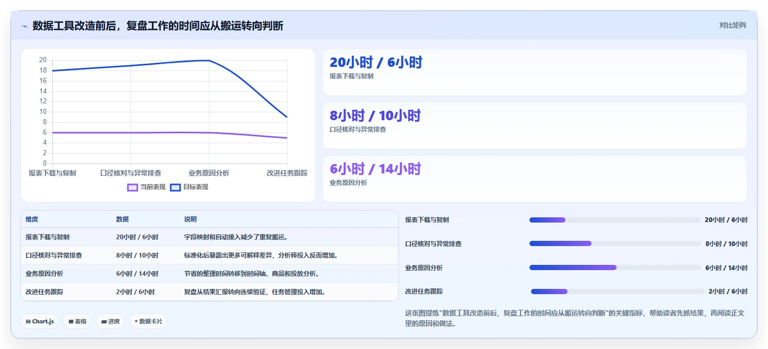Click the 对比矩阵 label
This screenshot has height=349, width=768.
pos(732,25)
